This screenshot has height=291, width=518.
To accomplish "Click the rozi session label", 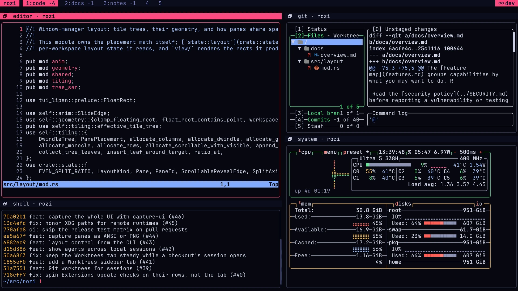I will (10, 3).
